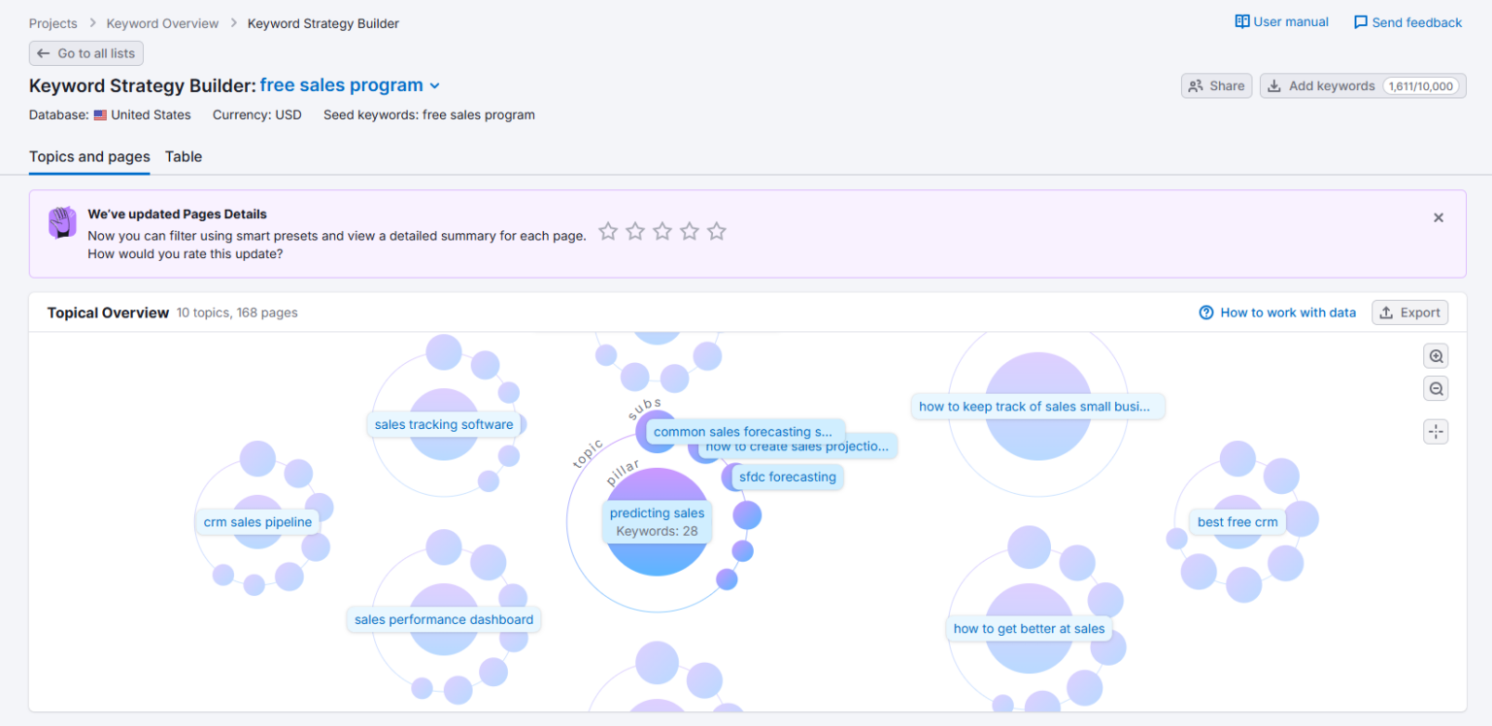Select the Topics and pages tab
Image resolution: width=1492 pixels, height=726 pixels.
[89, 156]
